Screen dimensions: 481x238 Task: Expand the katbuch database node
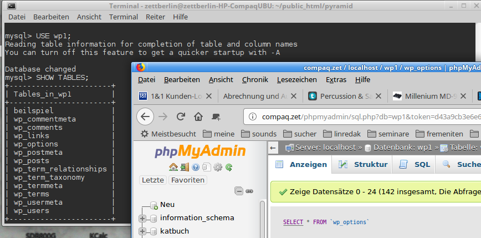[x=142, y=231]
